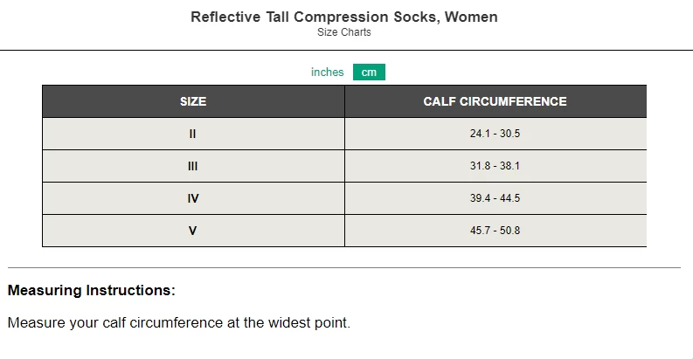Click the 45.7 - 50.8 measurement
This screenshot has width=693, height=359.
pos(495,231)
